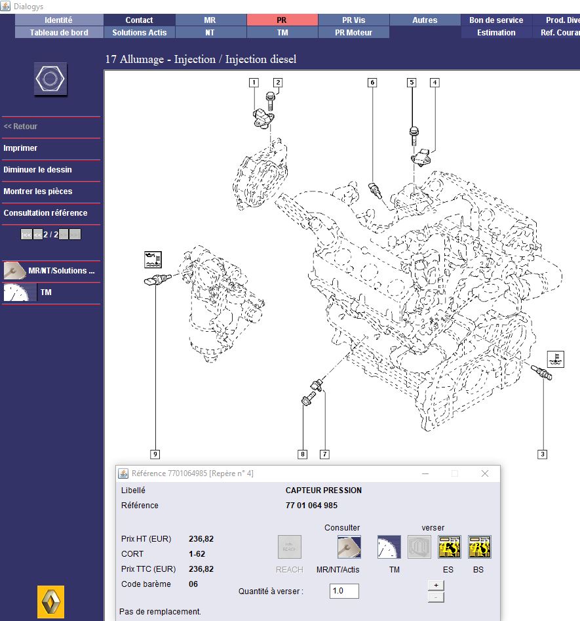580x621 pixels.
Task: Select part marker number 9 on diagram
Action: coord(155,454)
